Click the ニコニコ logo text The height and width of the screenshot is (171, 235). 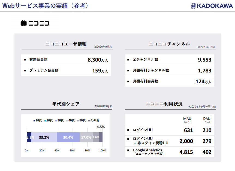pos(39,23)
